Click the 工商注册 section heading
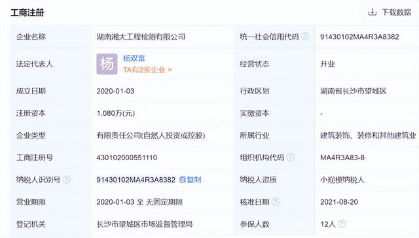The height and width of the screenshot is (238, 419). pyautogui.click(x=27, y=12)
